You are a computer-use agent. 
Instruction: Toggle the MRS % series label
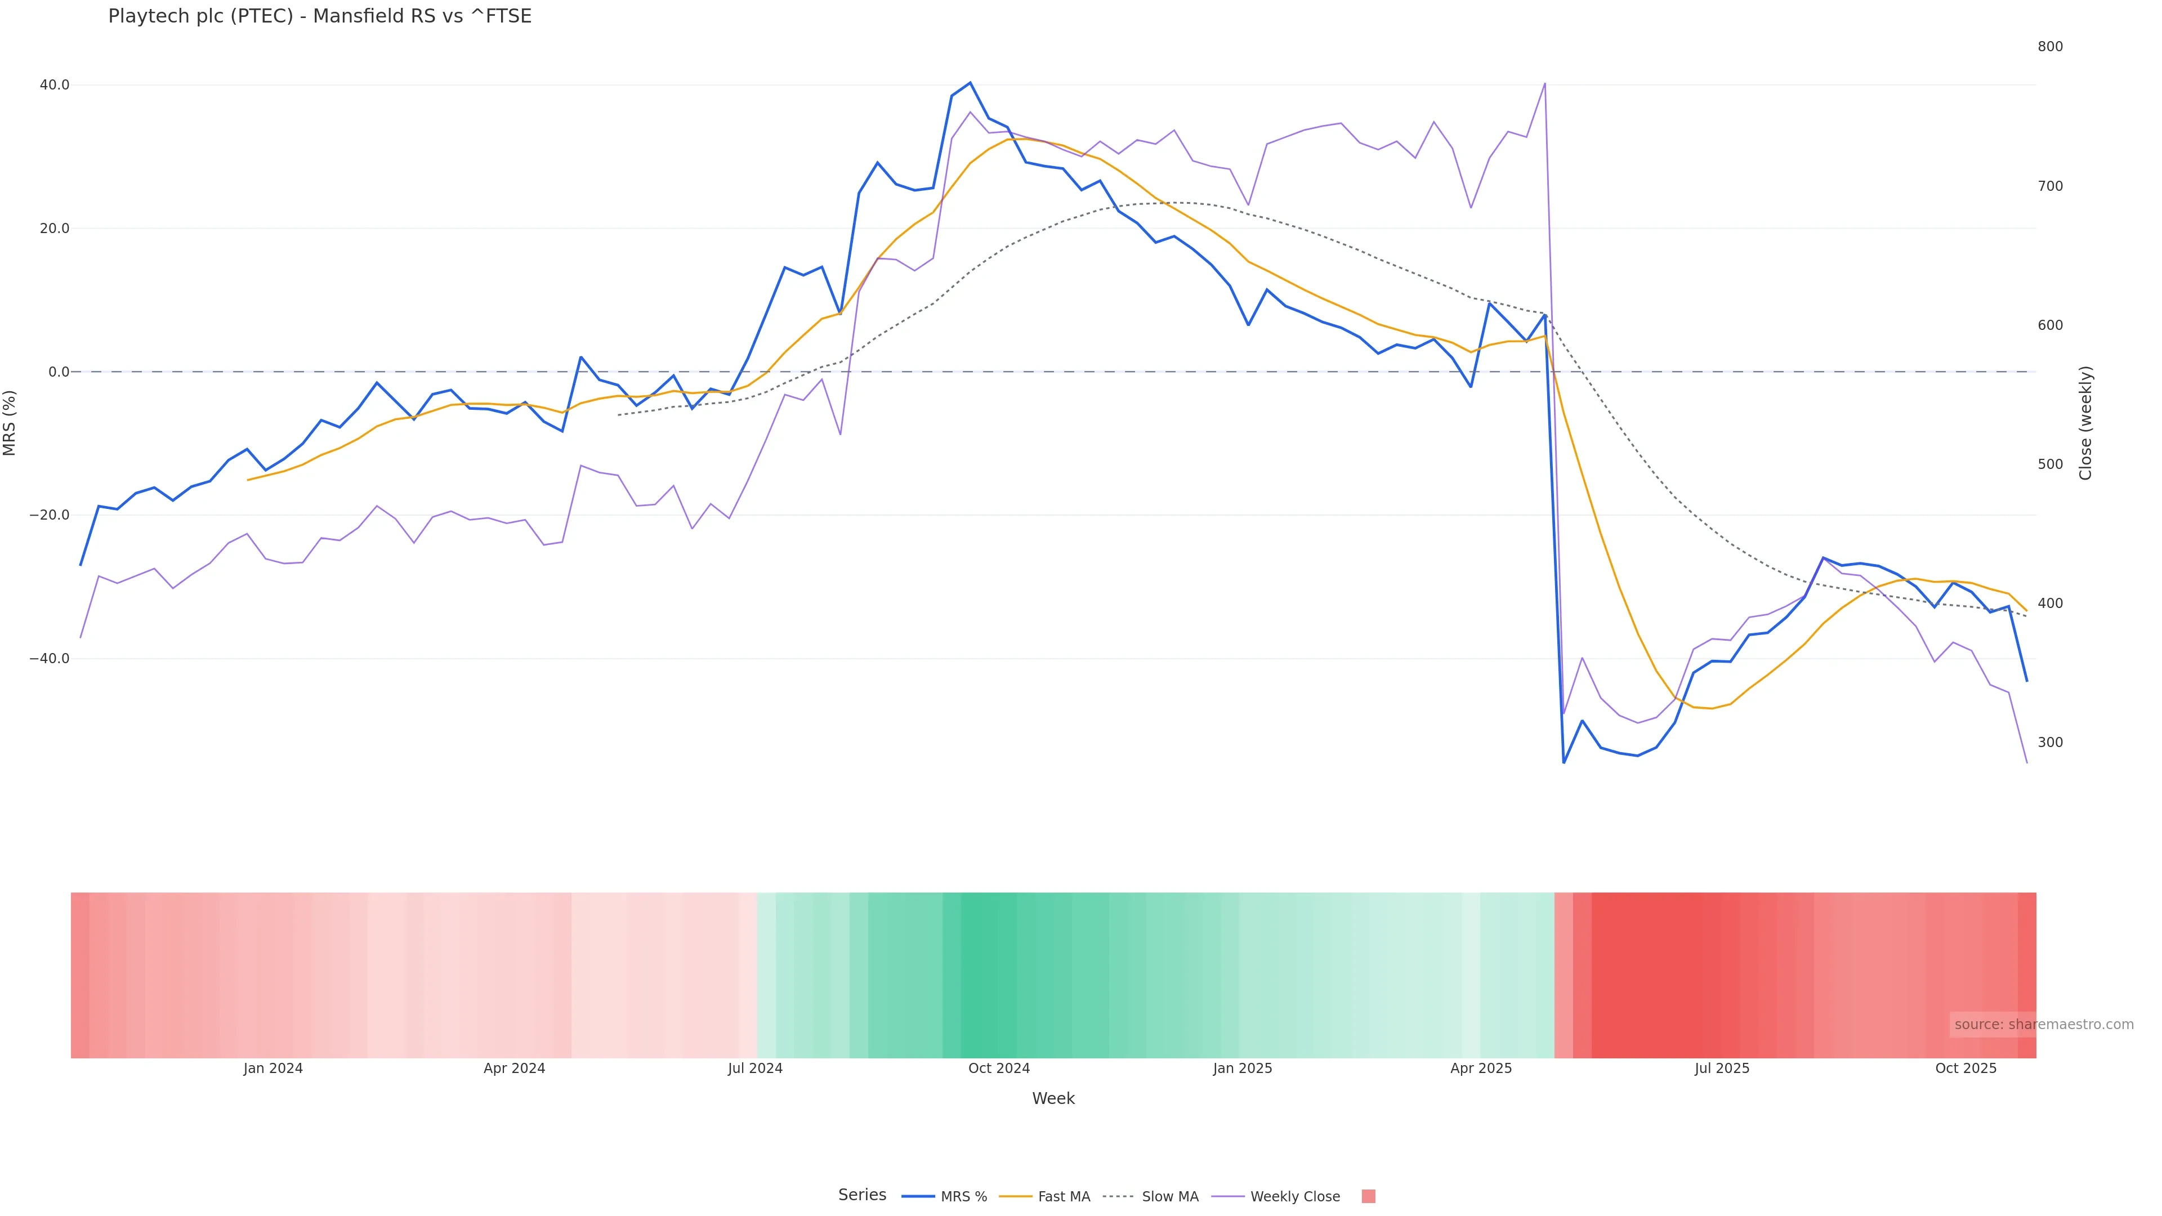click(x=963, y=1197)
